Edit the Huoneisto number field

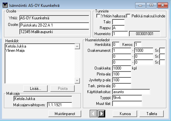(x=120, y=34)
